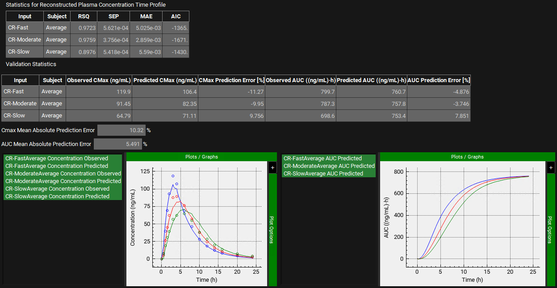Click the CMax Prediction Error [%] column header
The image size is (557, 288).
tap(231, 80)
